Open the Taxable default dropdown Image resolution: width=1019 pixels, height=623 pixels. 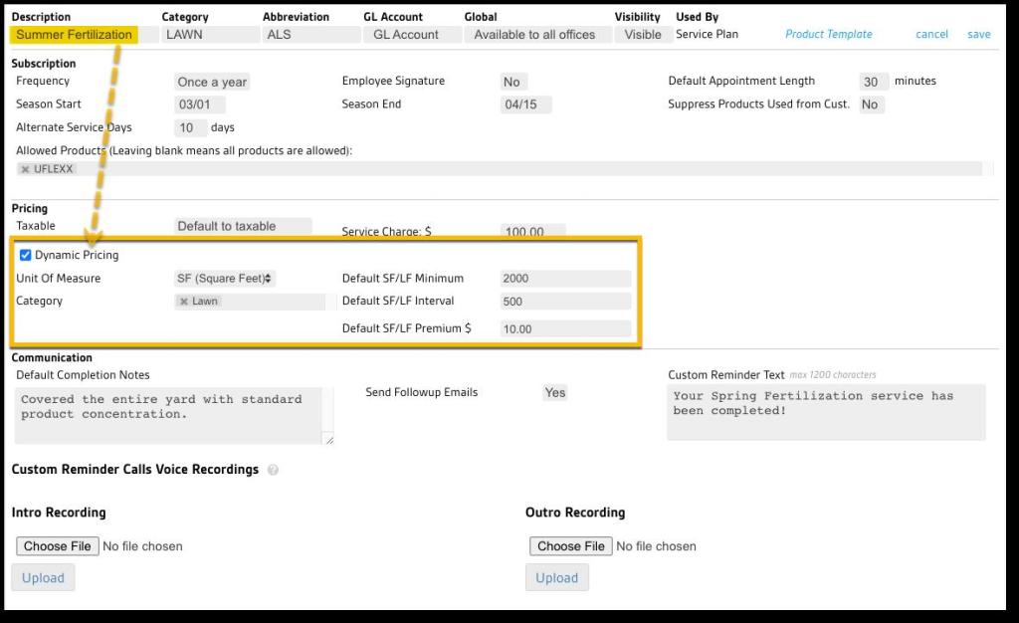[243, 226]
